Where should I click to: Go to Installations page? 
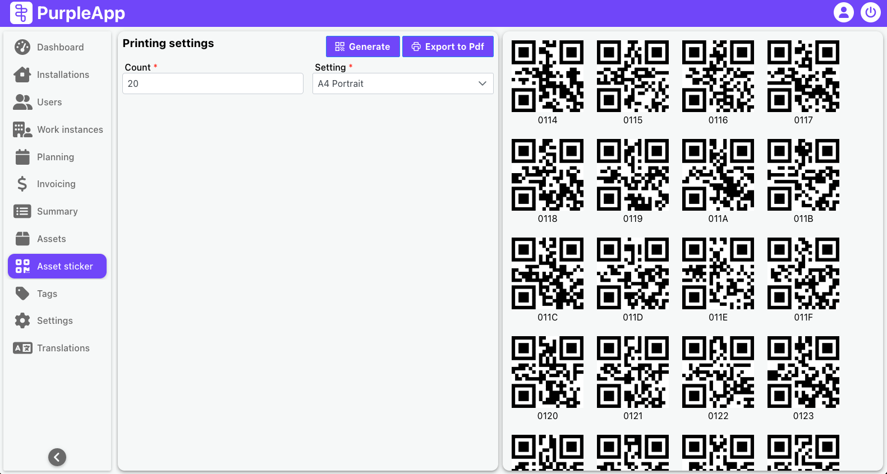click(57, 75)
